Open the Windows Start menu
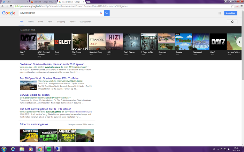The image size is (244, 152). click(x=3, y=149)
